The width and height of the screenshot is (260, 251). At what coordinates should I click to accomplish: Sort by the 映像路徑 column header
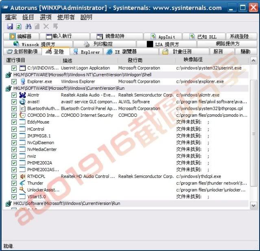click(212, 60)
